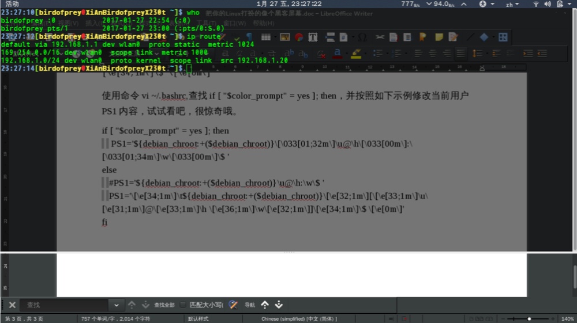577x323 pixels.
Task: Click the Insert Text Box icon
Action: pyautogui.click(x=313, y=37)
